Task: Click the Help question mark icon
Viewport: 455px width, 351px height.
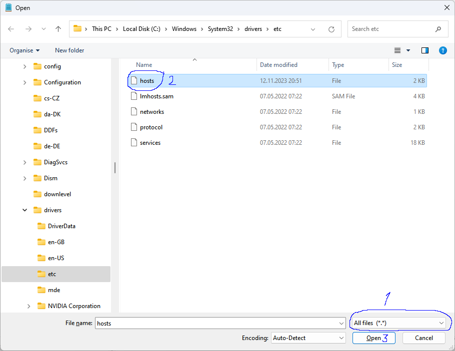Action: click(x=442, y=50)
